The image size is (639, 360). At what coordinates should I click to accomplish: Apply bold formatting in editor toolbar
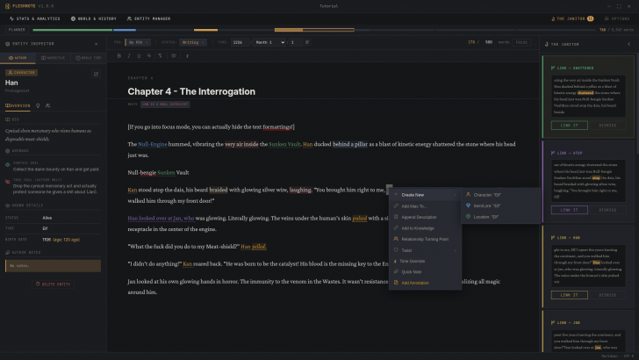tap(119, 56)
